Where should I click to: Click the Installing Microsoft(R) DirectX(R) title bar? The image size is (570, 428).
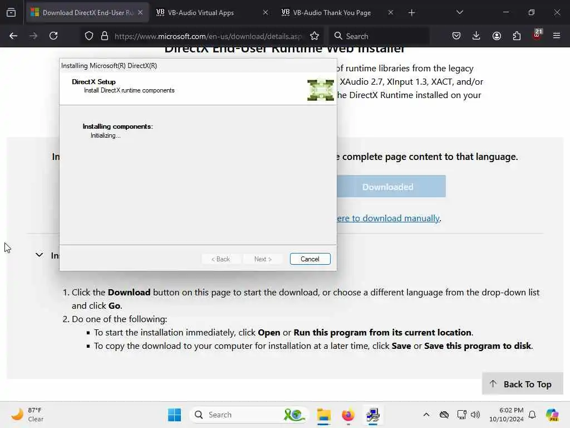(x=198, y=66)
